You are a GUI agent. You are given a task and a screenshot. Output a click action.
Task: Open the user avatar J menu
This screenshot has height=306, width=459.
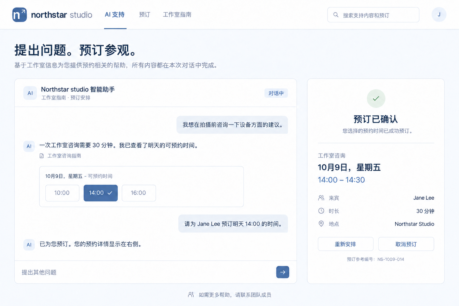point(439,15)
